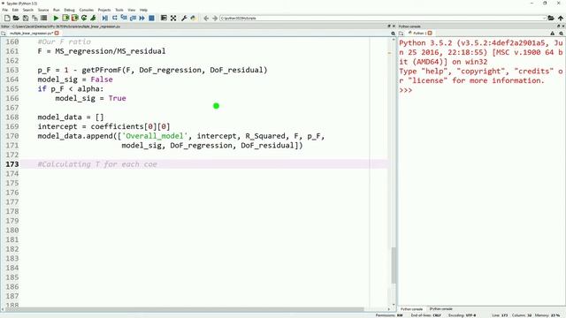This screenshot has height=318, width=566.
Task: Stop debugging with blue square icon
Action: click(x=151, y=18)
